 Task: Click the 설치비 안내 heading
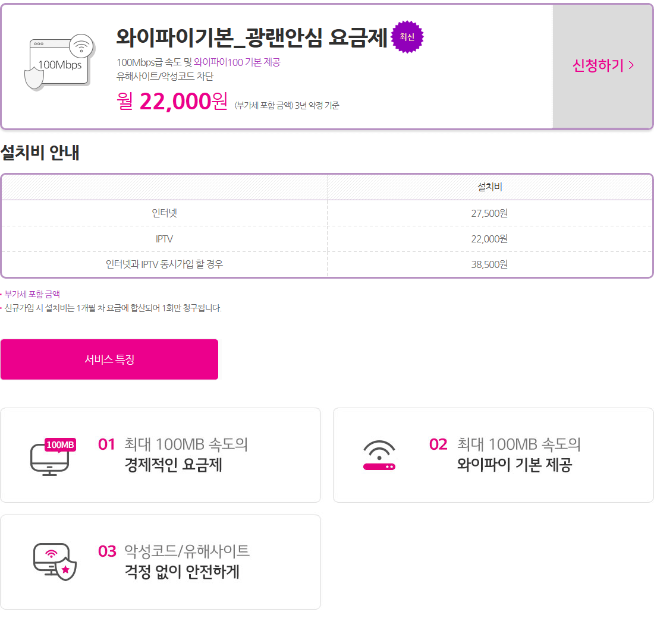pyautogui.click(x=40, y=153)
